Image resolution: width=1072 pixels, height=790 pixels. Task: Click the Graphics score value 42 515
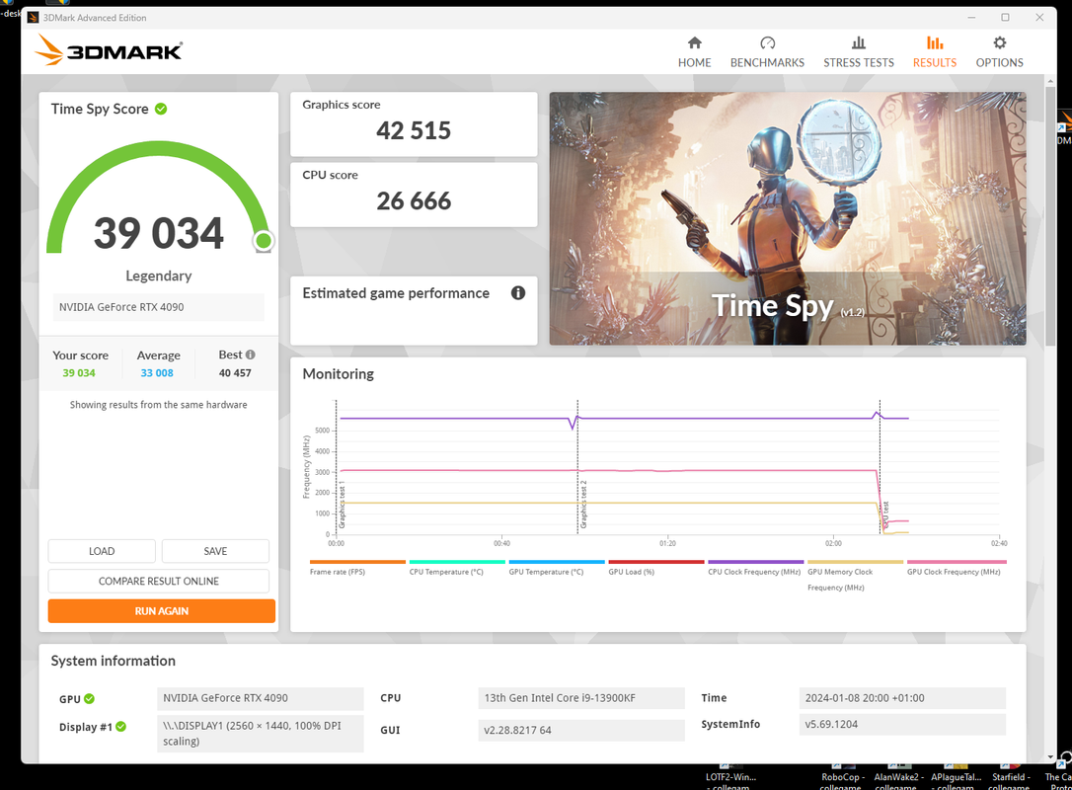(414, 130)
